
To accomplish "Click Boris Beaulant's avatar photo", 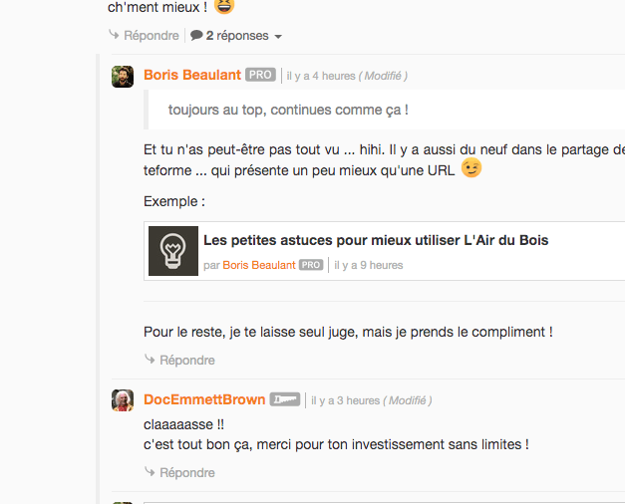I will pyautogui.click(x=123, y=77).
